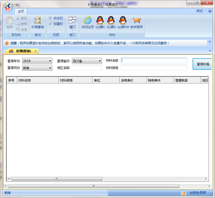Open the quick access toolbar dropdown arrow
215x198 pixels.
[x=16, y=5]
